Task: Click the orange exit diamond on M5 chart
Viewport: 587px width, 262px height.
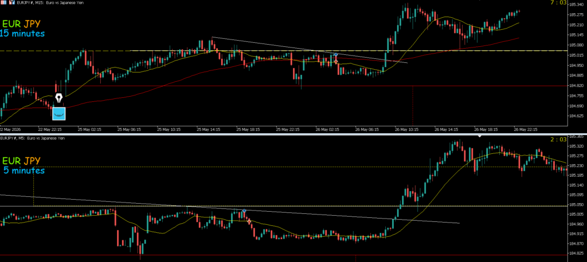Action: [249, 221]
